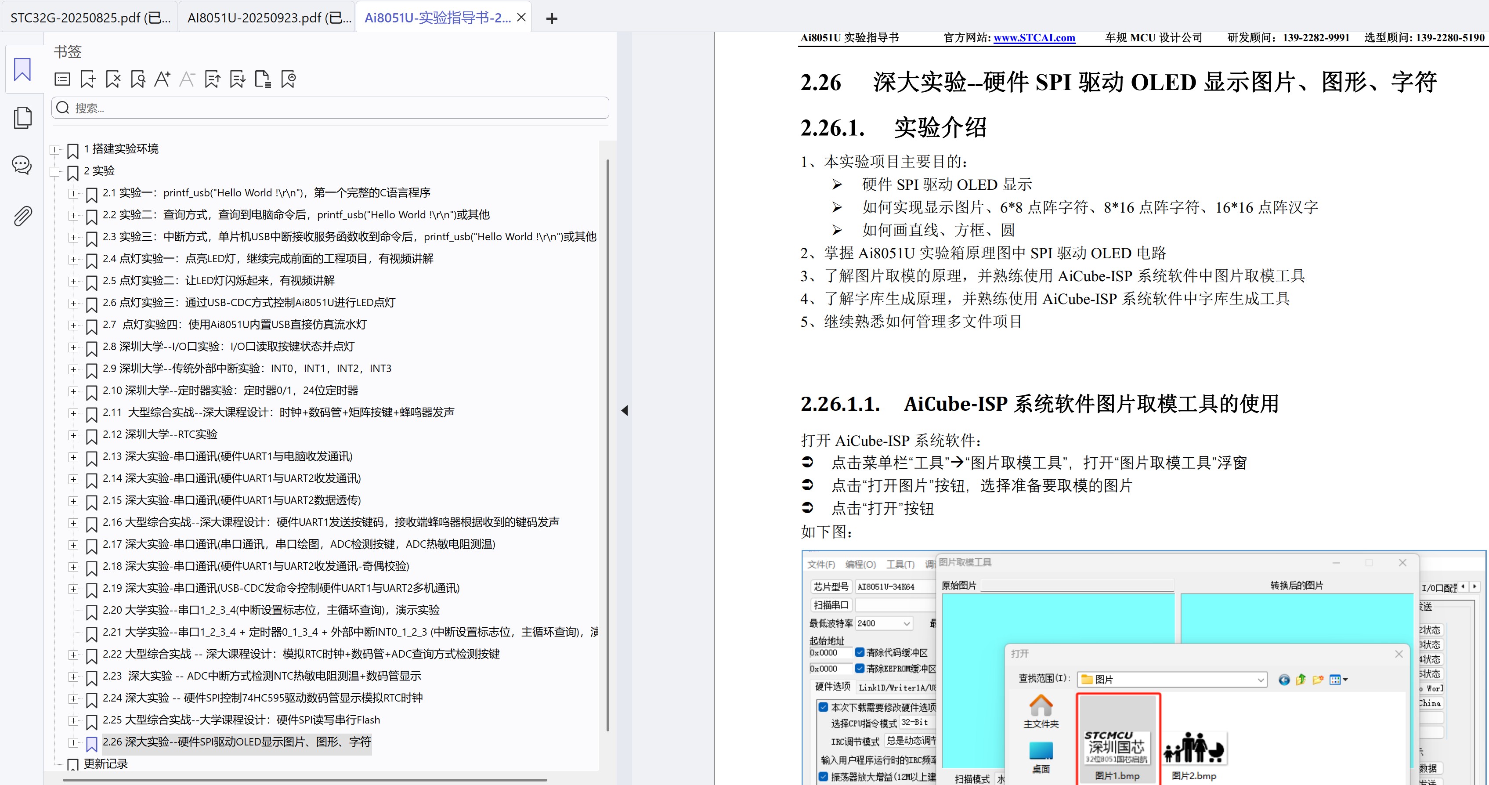This screenshot has height=785, width=1489.
Task: Click the add bookmark icon
Action: [88, 79]
